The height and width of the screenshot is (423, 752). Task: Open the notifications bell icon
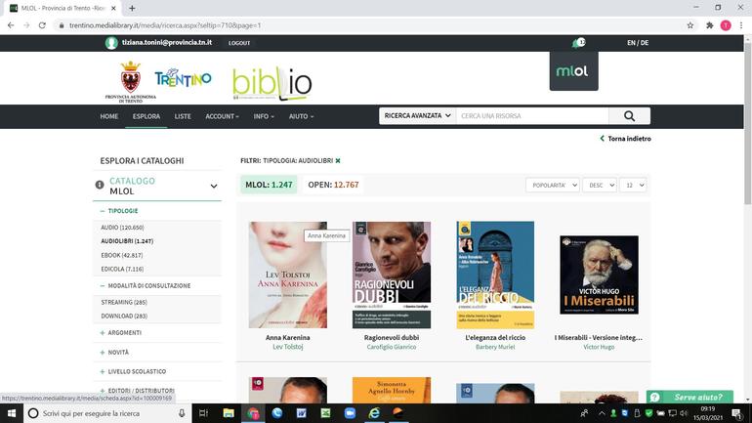point(578,43)
